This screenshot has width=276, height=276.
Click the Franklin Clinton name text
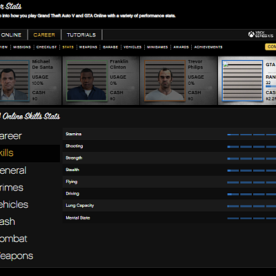tap(119, 64)
